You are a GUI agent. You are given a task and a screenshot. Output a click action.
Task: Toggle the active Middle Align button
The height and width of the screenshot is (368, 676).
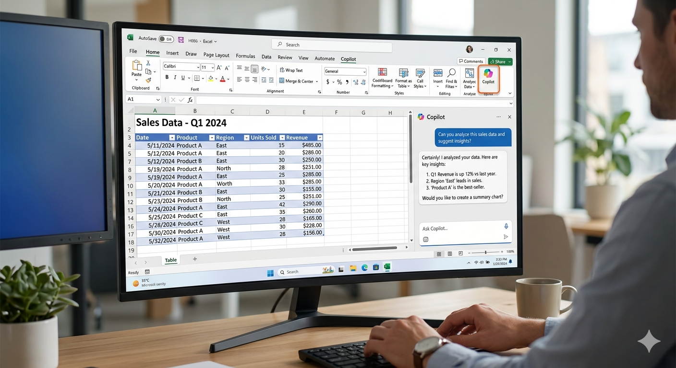[254, 69]
